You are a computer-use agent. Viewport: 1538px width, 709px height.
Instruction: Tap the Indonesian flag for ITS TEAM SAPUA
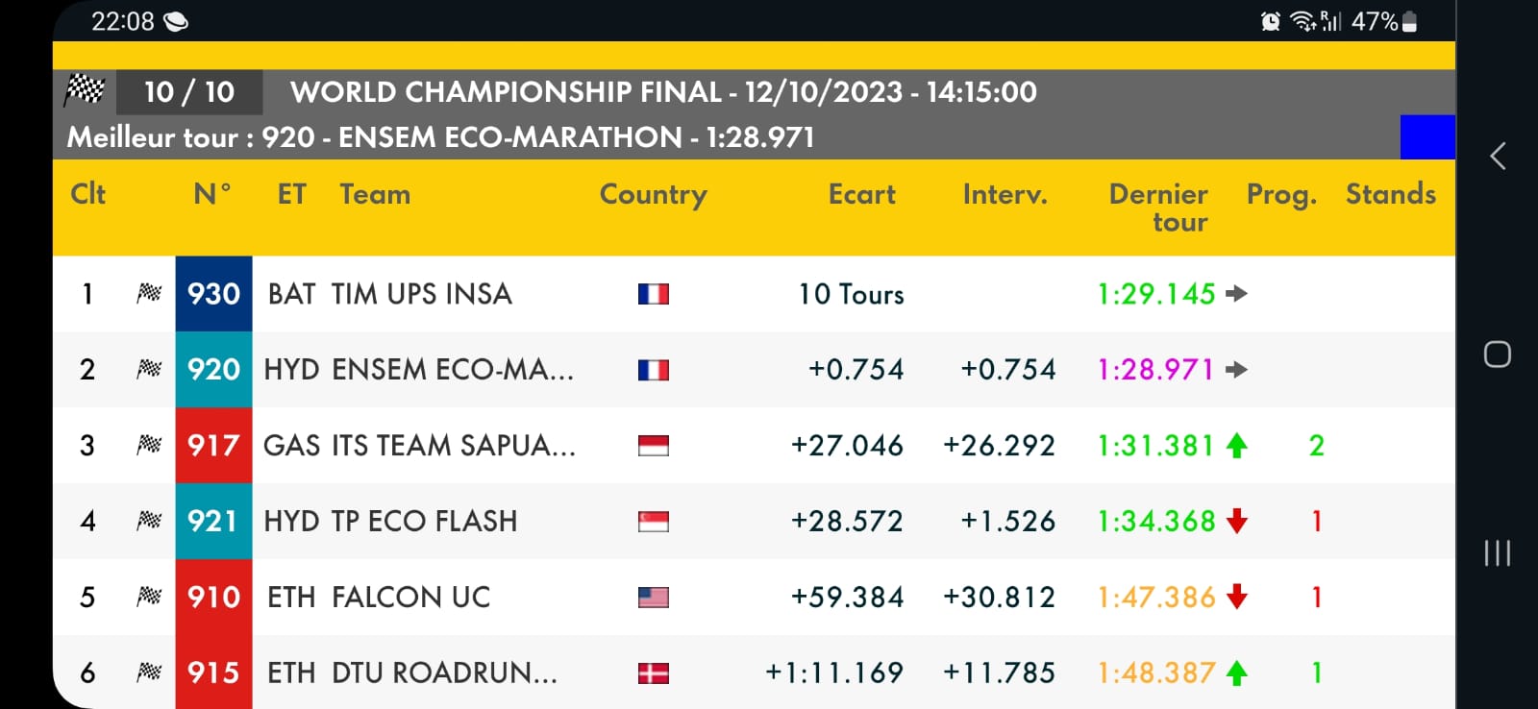coord(653,446)
